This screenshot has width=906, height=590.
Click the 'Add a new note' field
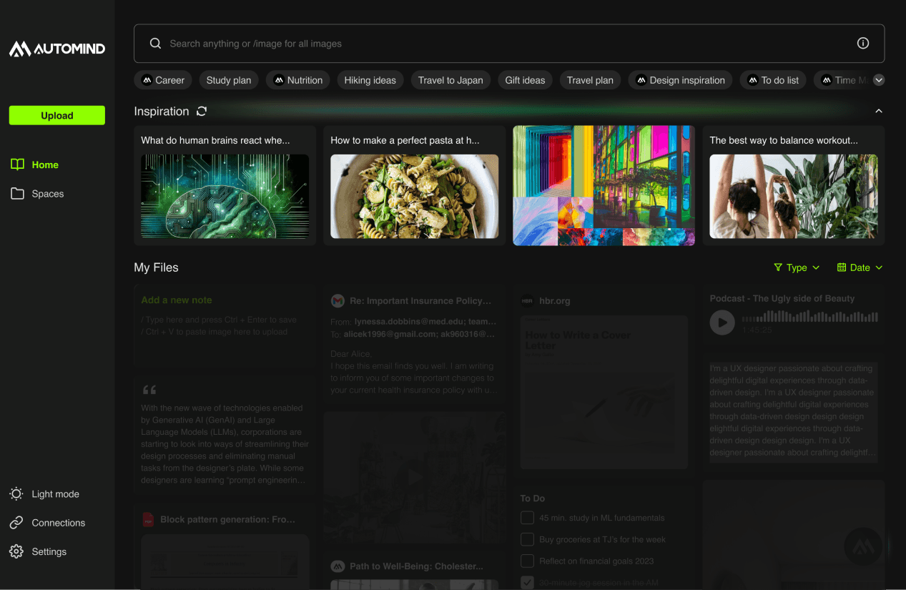pyautogui.click(x=225, y=325)
